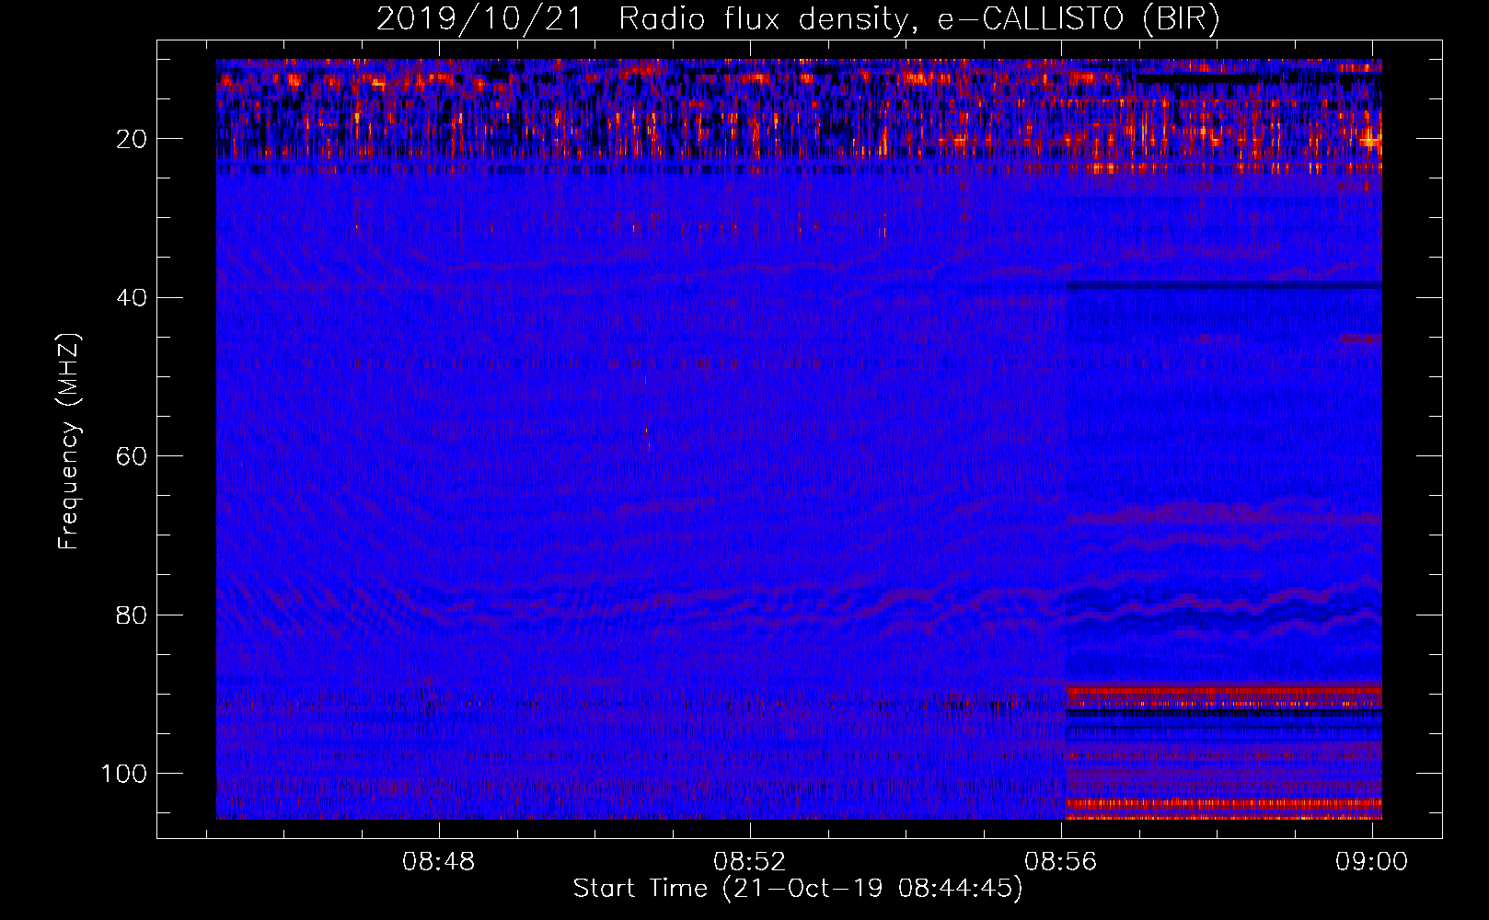The image size is (1489, 920).
Task: Click the '20' frequency tick label
Action: pos(132,139)
